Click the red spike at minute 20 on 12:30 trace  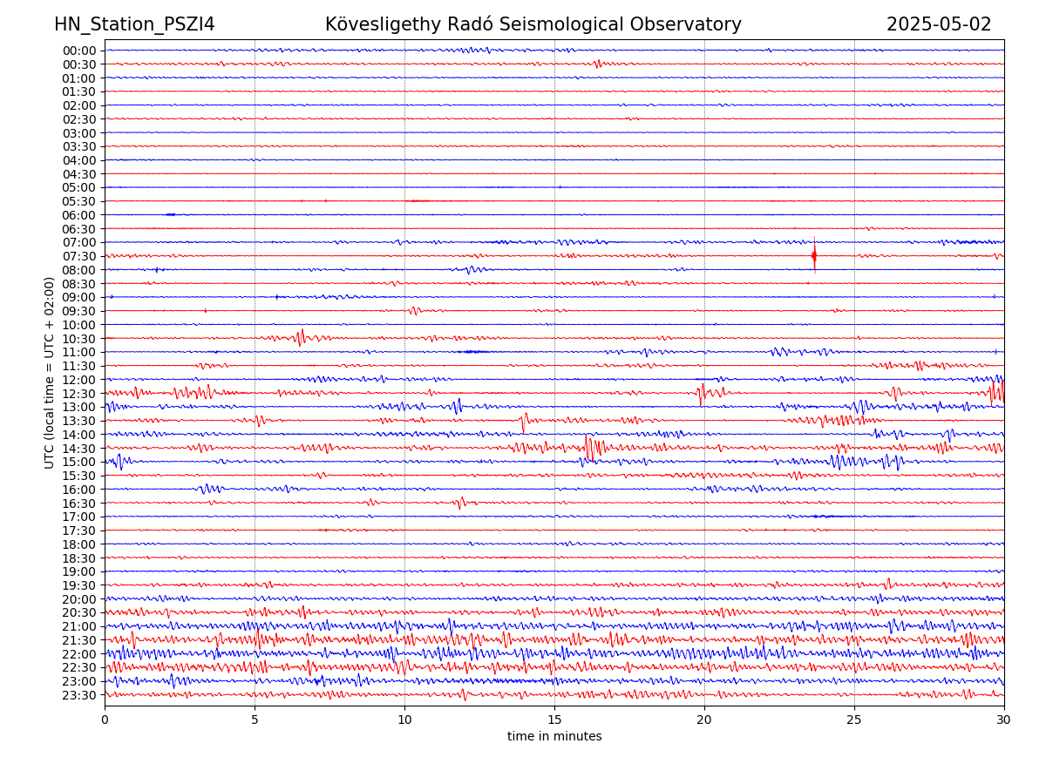click(702, 393)
